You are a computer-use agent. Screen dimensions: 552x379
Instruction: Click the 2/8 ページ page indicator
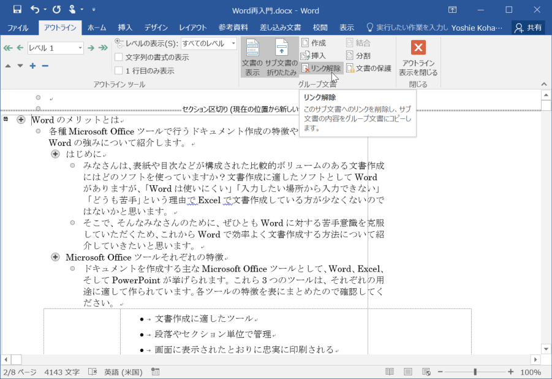click(20, 372)
